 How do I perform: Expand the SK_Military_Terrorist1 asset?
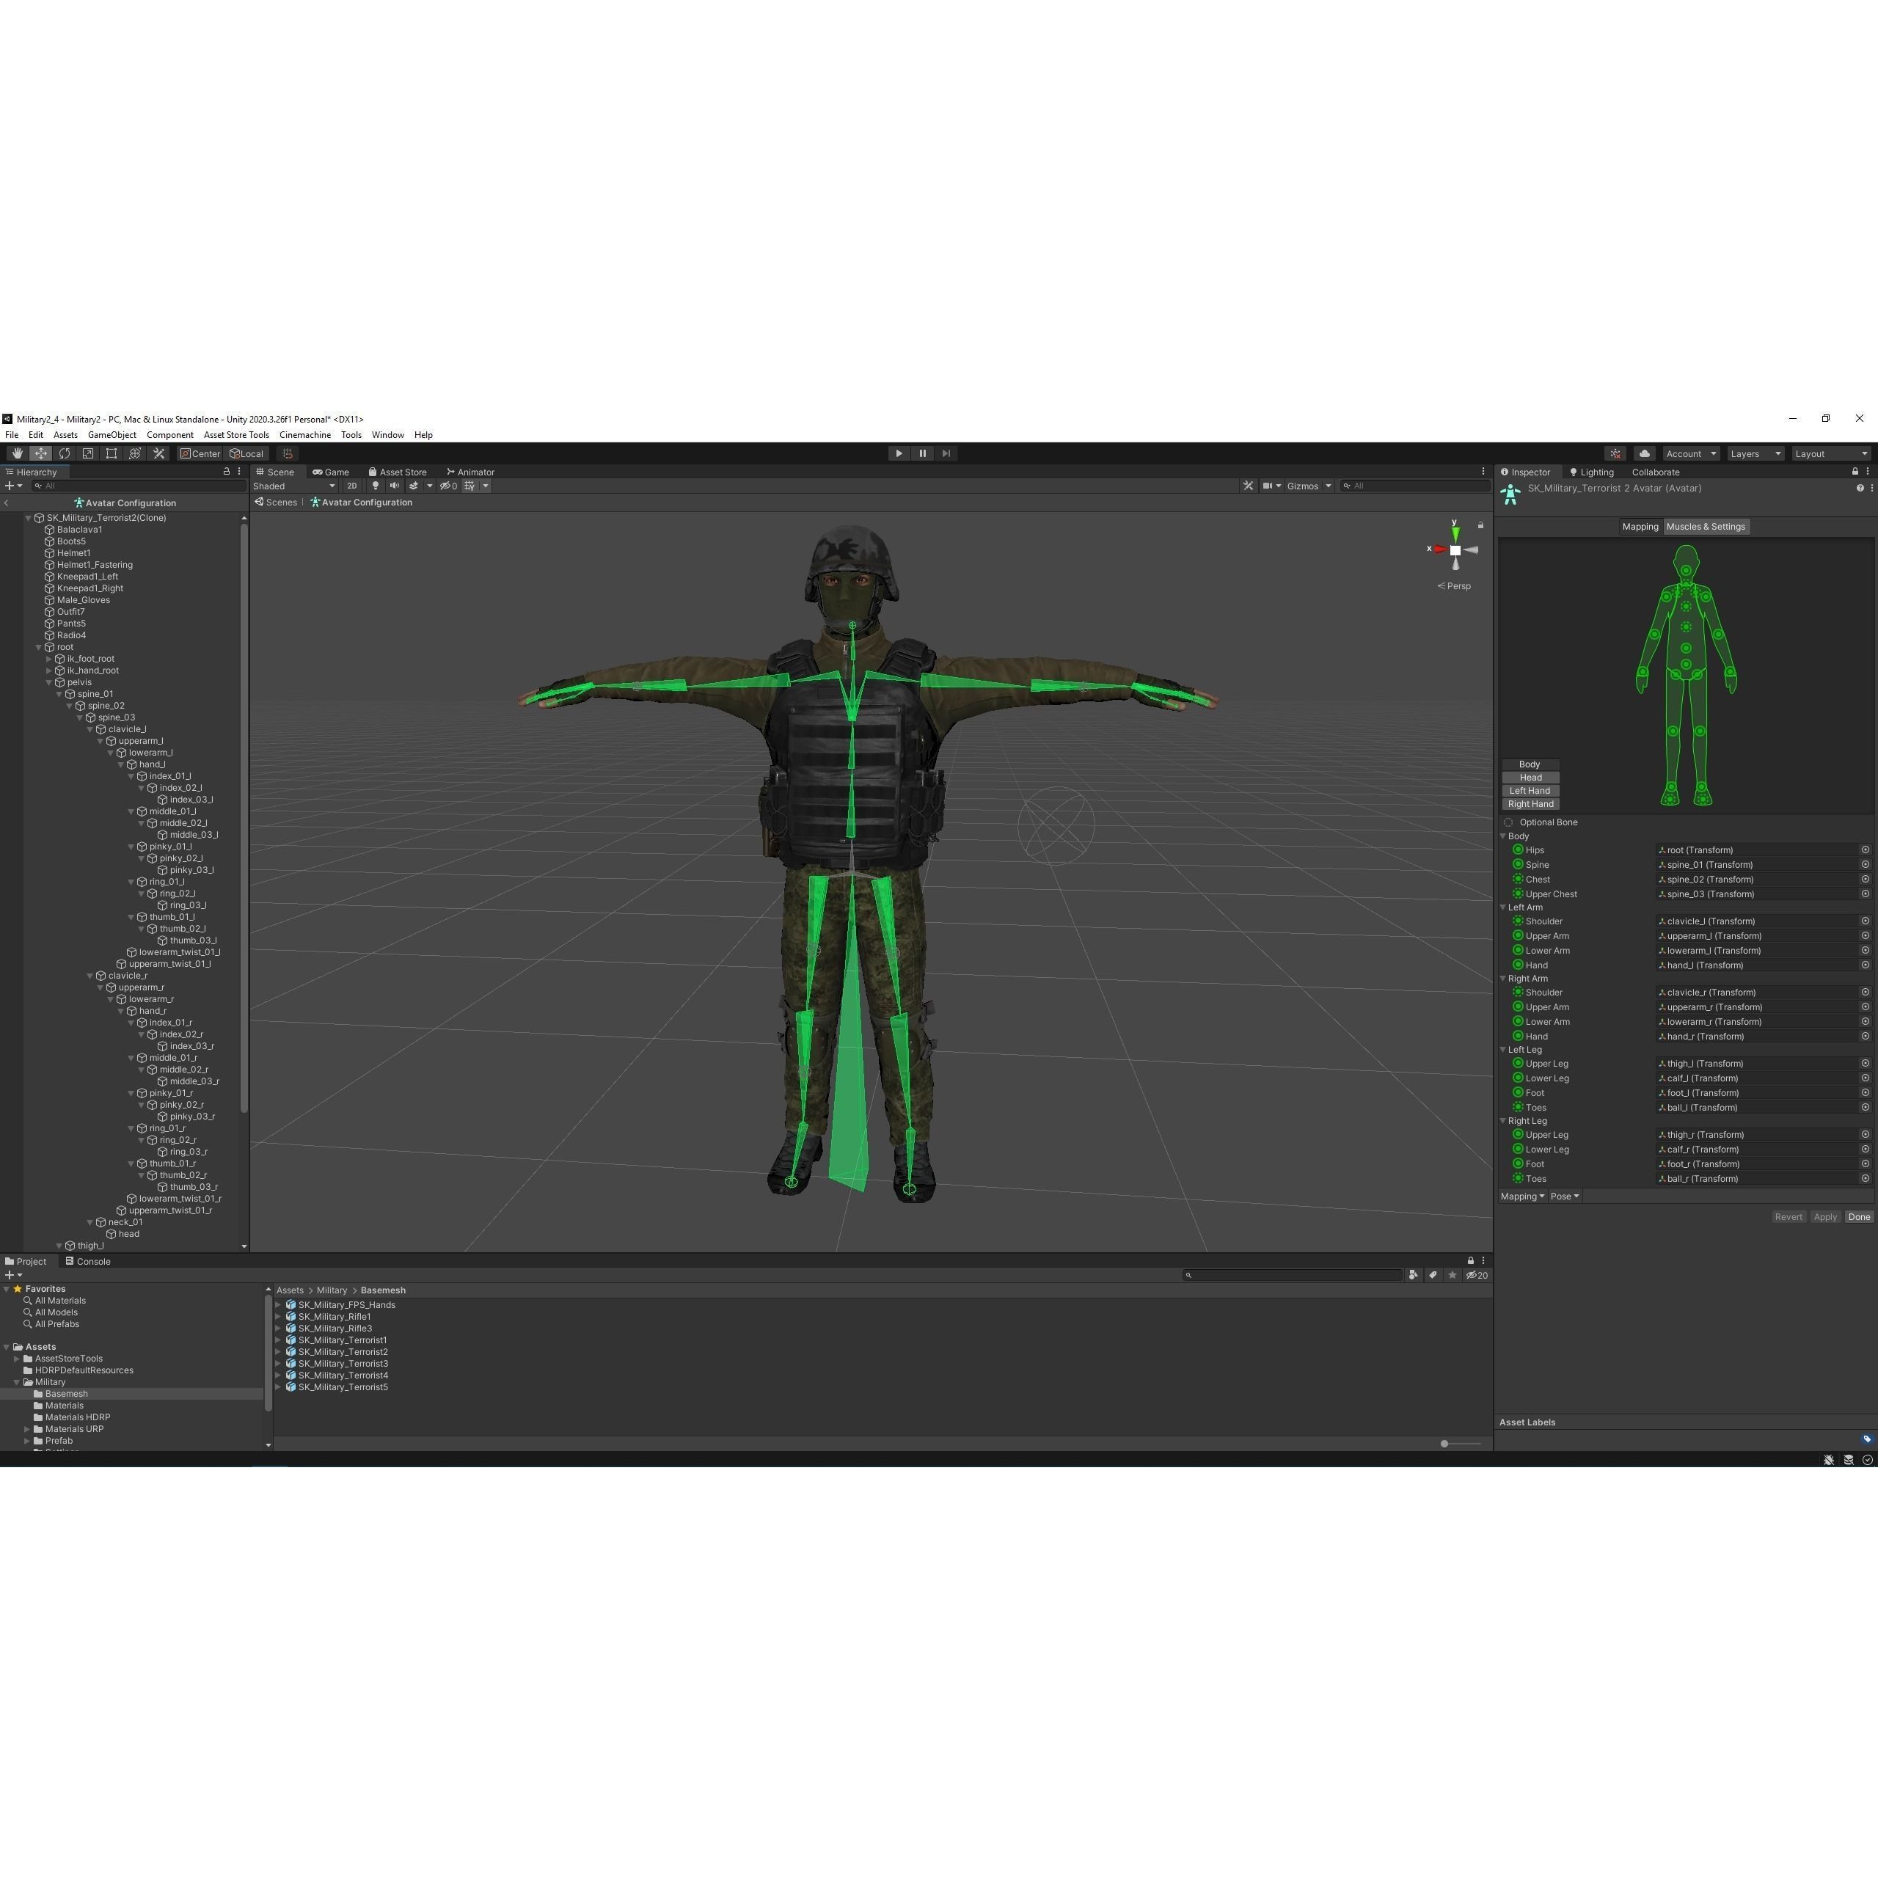tap(279, 1340)
